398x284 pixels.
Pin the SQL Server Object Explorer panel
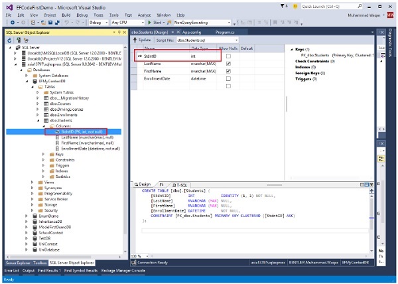(119, 31)
